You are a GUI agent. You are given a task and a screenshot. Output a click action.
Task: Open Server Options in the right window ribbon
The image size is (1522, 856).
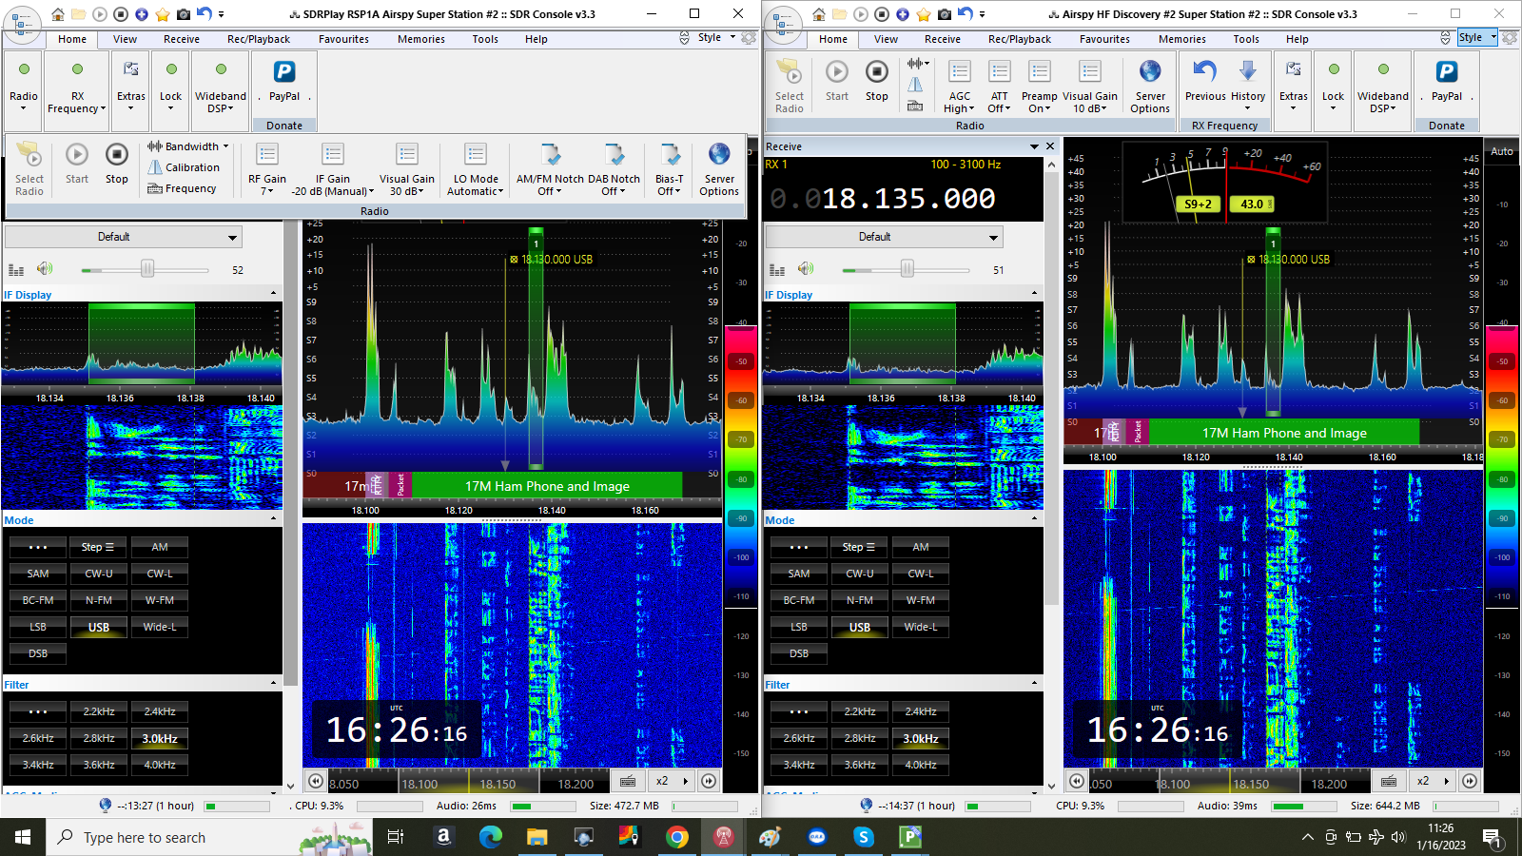click(1150, 72)
